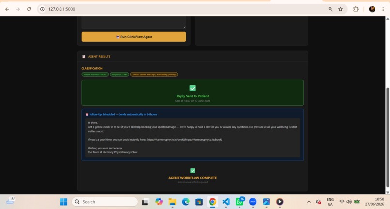390x209 pixels.
Task: Open the Windows Start menu
Action: 64,202
